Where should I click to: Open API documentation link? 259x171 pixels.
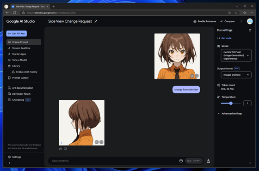[23, 88]
